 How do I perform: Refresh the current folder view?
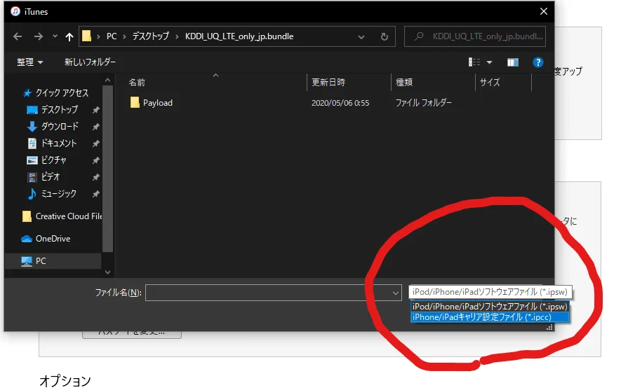tap(384, 37)
